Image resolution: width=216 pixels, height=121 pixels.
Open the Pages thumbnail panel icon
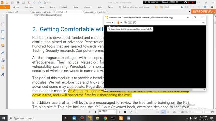(3, 31)
